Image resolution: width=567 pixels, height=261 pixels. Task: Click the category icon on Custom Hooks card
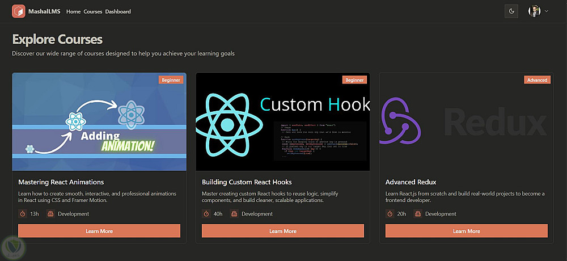(234, 214)
